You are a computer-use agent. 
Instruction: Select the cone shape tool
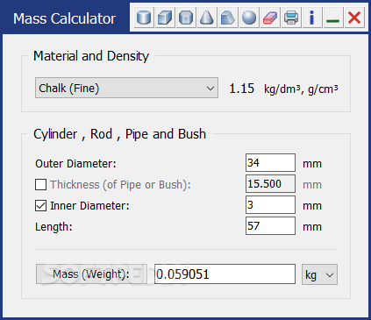(207, 18)
